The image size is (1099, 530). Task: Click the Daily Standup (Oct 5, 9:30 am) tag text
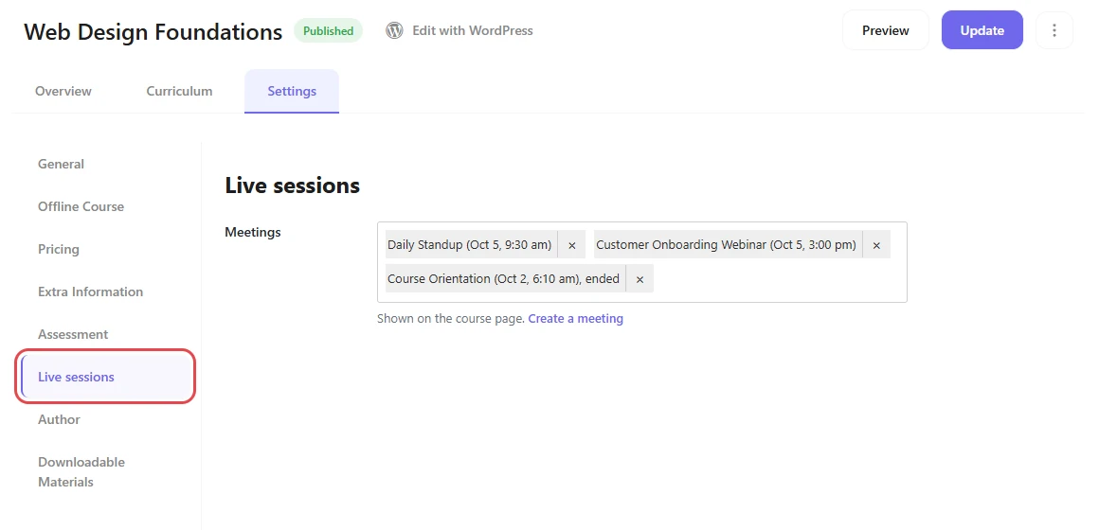470,245
